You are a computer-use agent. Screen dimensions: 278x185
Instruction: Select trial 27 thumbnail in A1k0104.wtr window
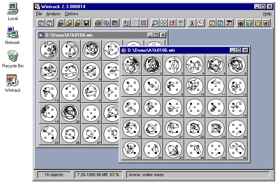pos(91,134)
